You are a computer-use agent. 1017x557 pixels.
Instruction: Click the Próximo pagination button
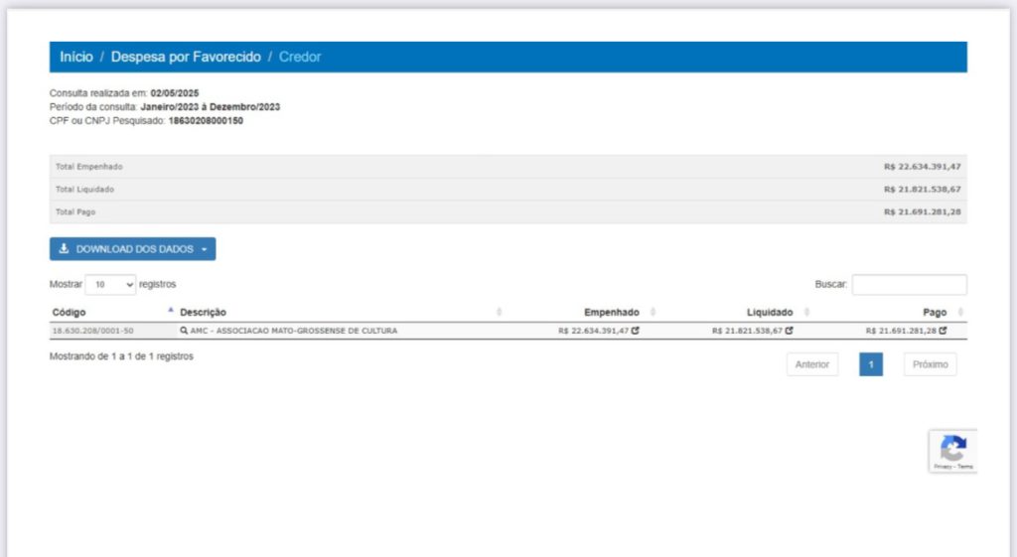coord(930,364)
